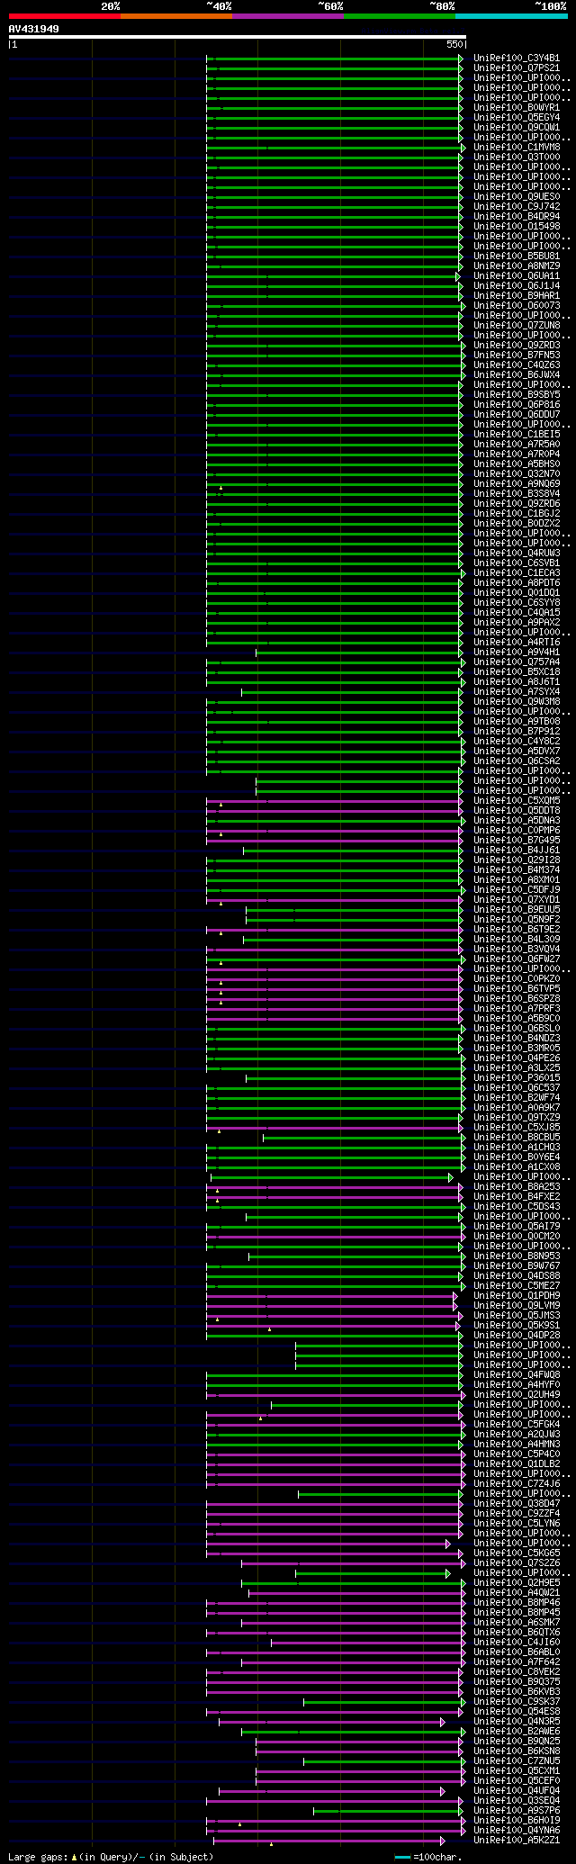This screenshot has height=1864, width=576.
Task: Select hit label UniRef100_B7FN53
Action: pos(517,356)
